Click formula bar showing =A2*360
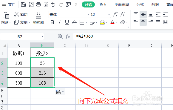 tap(123, 36)
